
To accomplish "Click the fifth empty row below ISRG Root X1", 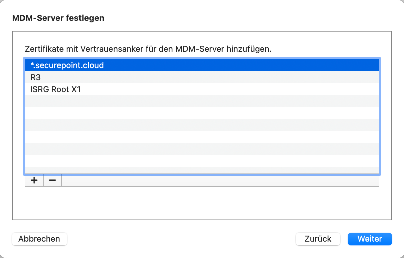I will click(x=202, y=149).
